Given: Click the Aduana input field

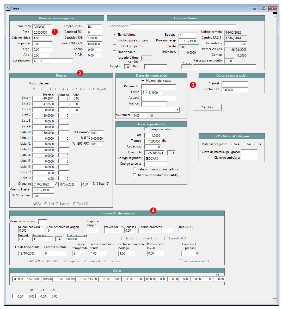Looking at the screenshot, I should (159, 98).
